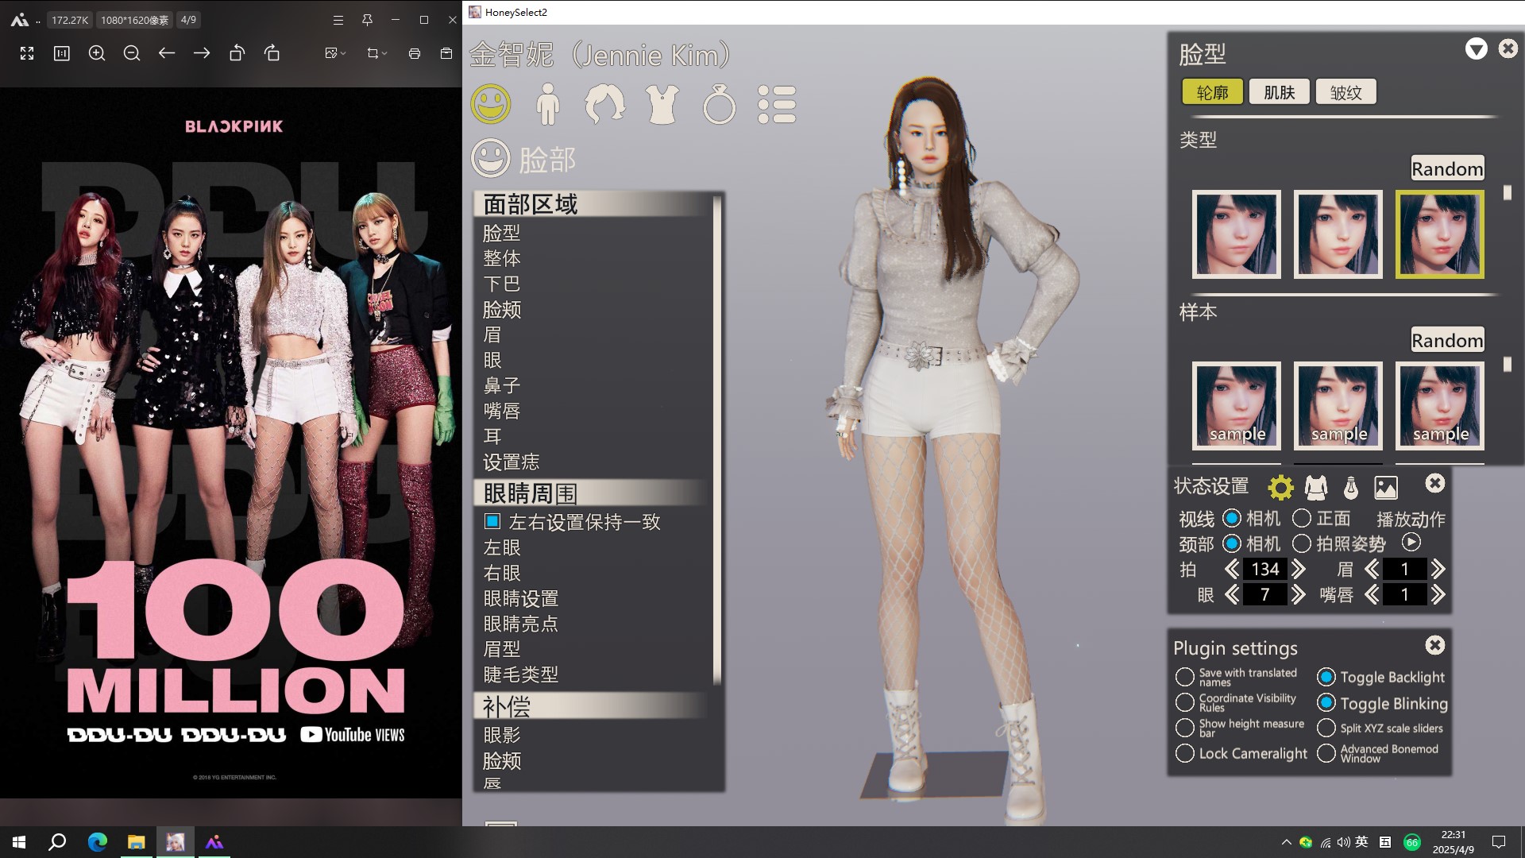Open the Hair category icon
Viewport: 1525px width, 858px height.
coord(604,104)
